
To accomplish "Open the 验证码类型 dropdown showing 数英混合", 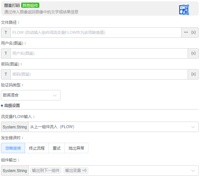I will (31, 95).
